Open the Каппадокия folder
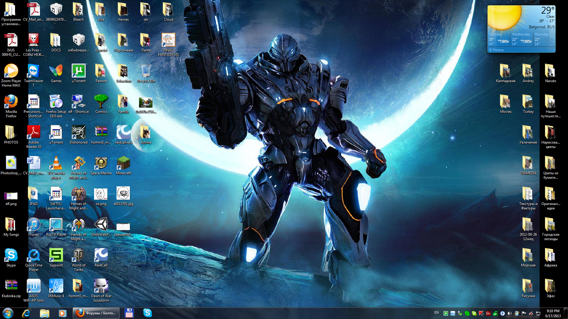 click(506, 71)
